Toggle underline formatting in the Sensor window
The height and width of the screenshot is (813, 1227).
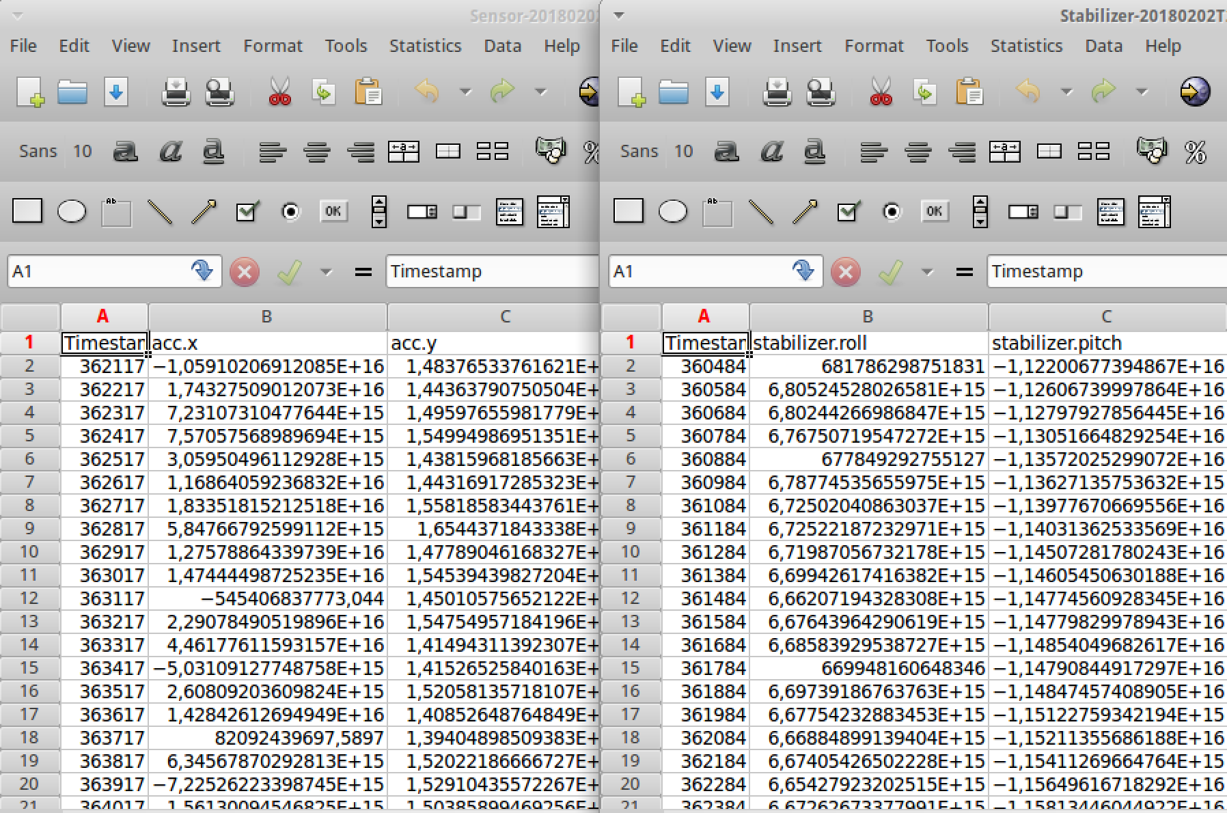pyautogui.click(x=214, y=152)
